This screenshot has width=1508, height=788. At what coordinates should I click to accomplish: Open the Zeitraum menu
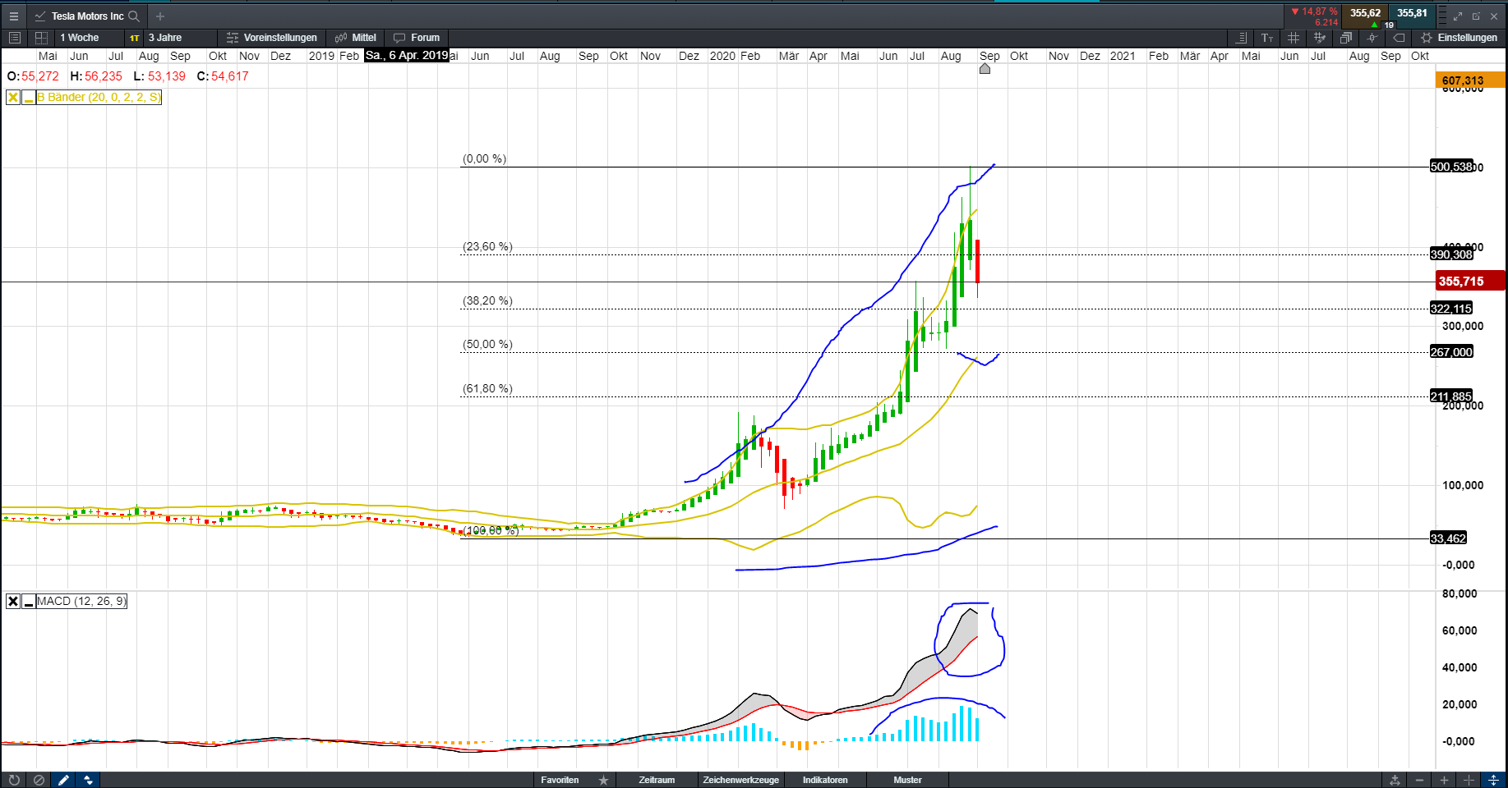(x=657, y=780)
